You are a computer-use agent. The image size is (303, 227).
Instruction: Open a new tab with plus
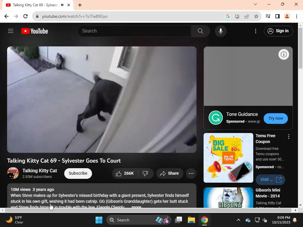[80, 5]
